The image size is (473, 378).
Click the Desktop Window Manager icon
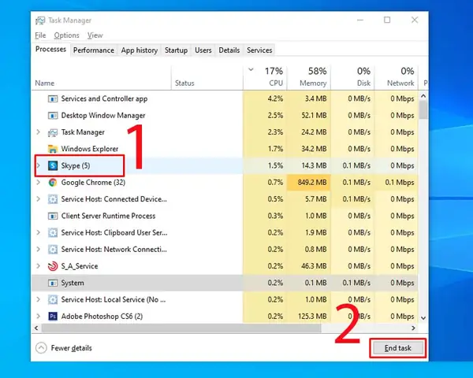(x=53, y=116)
